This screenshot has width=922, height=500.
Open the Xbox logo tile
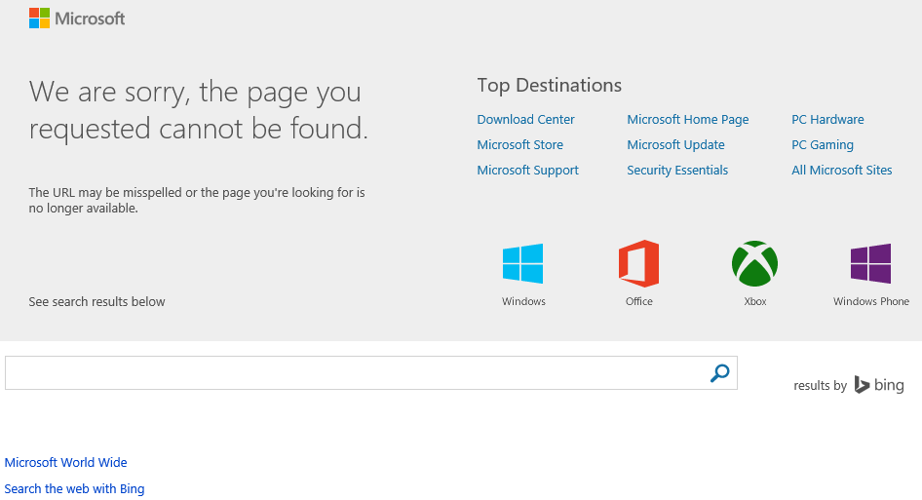coord(754,263)
